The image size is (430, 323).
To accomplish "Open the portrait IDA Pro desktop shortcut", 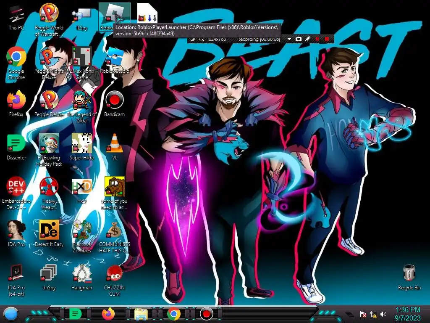I will coord(16,233).
